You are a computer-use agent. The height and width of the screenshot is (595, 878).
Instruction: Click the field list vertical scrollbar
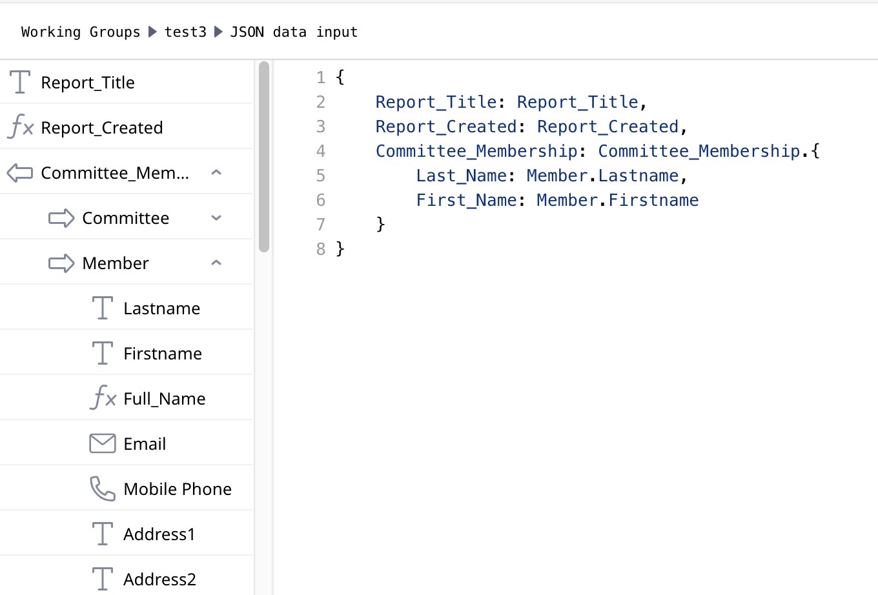[x=263, y=156]
